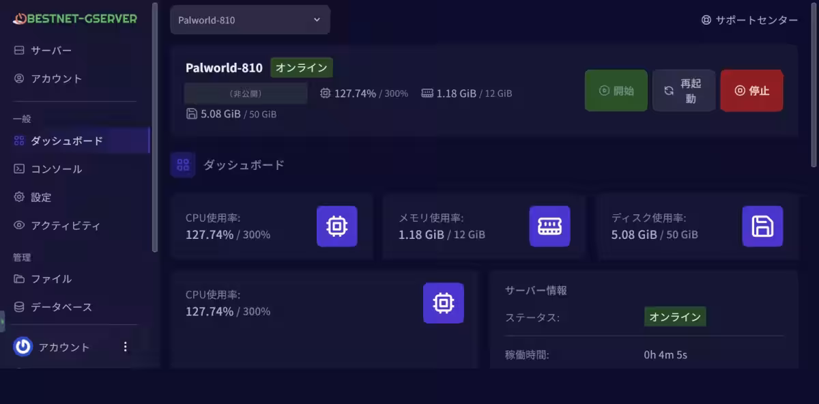Click the Palworld-810 server title
The width and height of the screenshot is (819, 404).
pos(224,68)
